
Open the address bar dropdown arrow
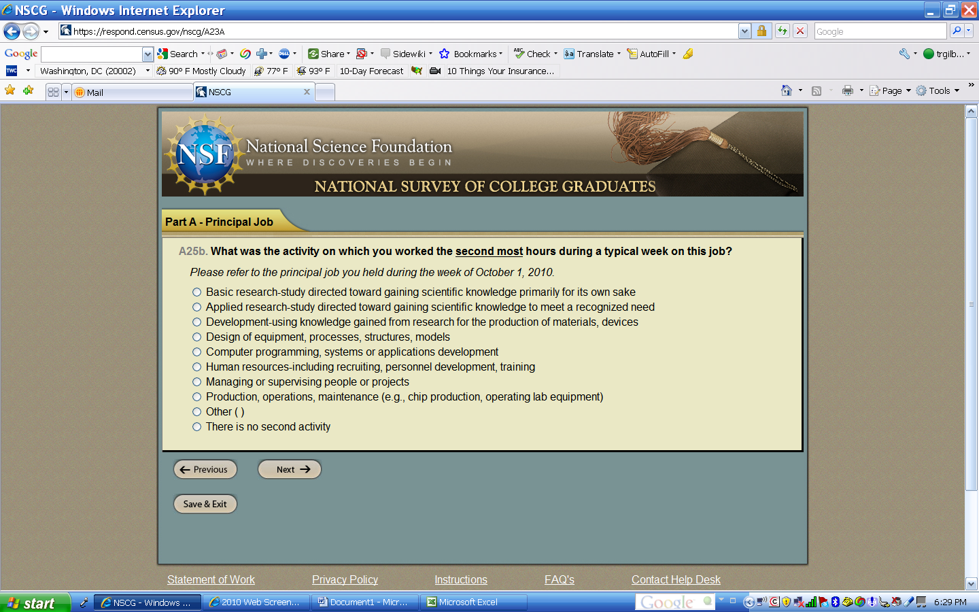click(744, 31)
